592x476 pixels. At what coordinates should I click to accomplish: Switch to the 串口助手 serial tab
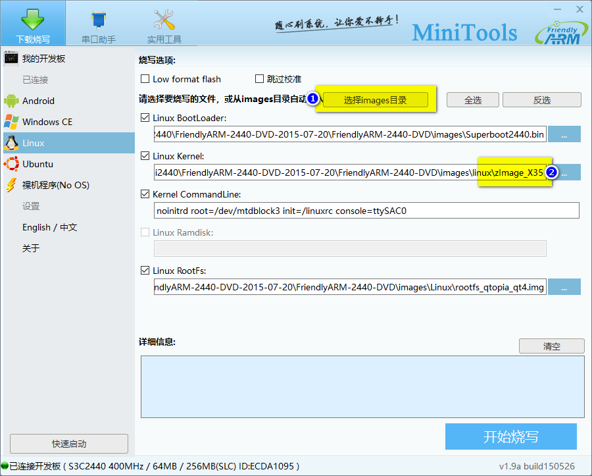coord(99,23)
